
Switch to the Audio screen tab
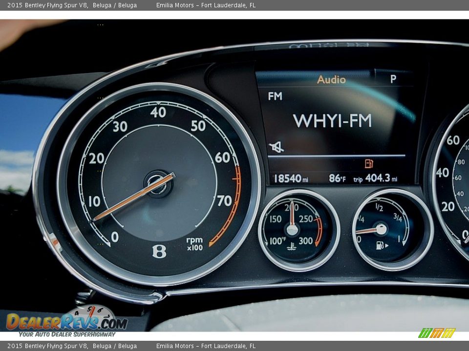coord(331,79)
